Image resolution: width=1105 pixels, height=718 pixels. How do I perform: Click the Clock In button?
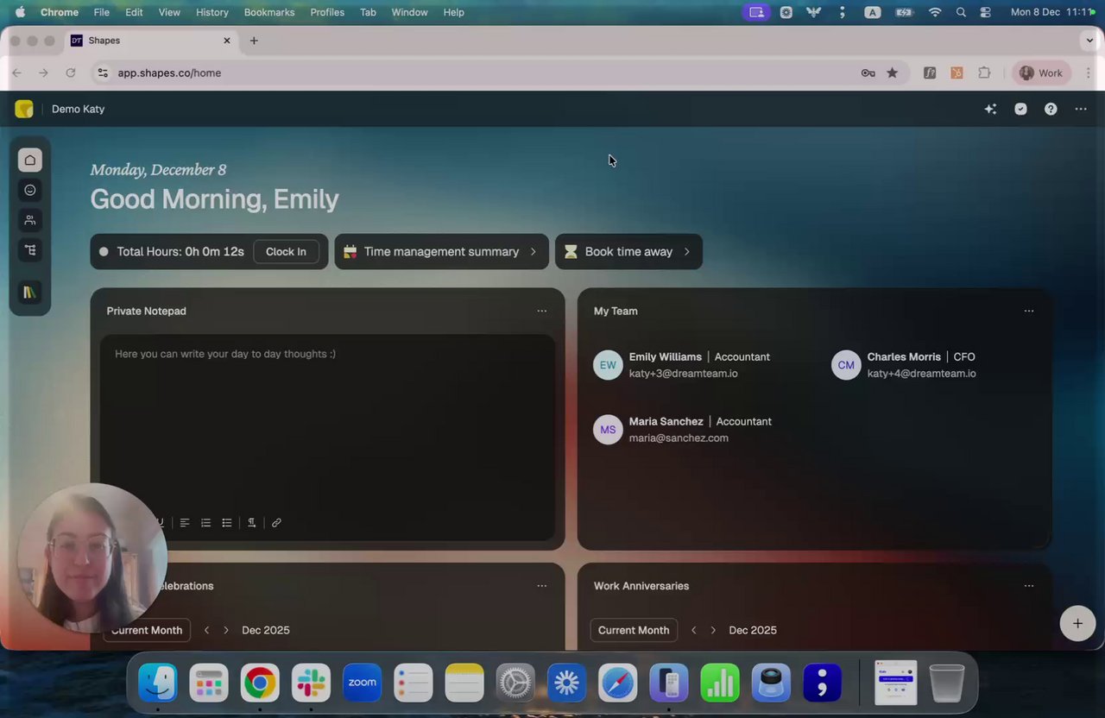tap(286, 252)
